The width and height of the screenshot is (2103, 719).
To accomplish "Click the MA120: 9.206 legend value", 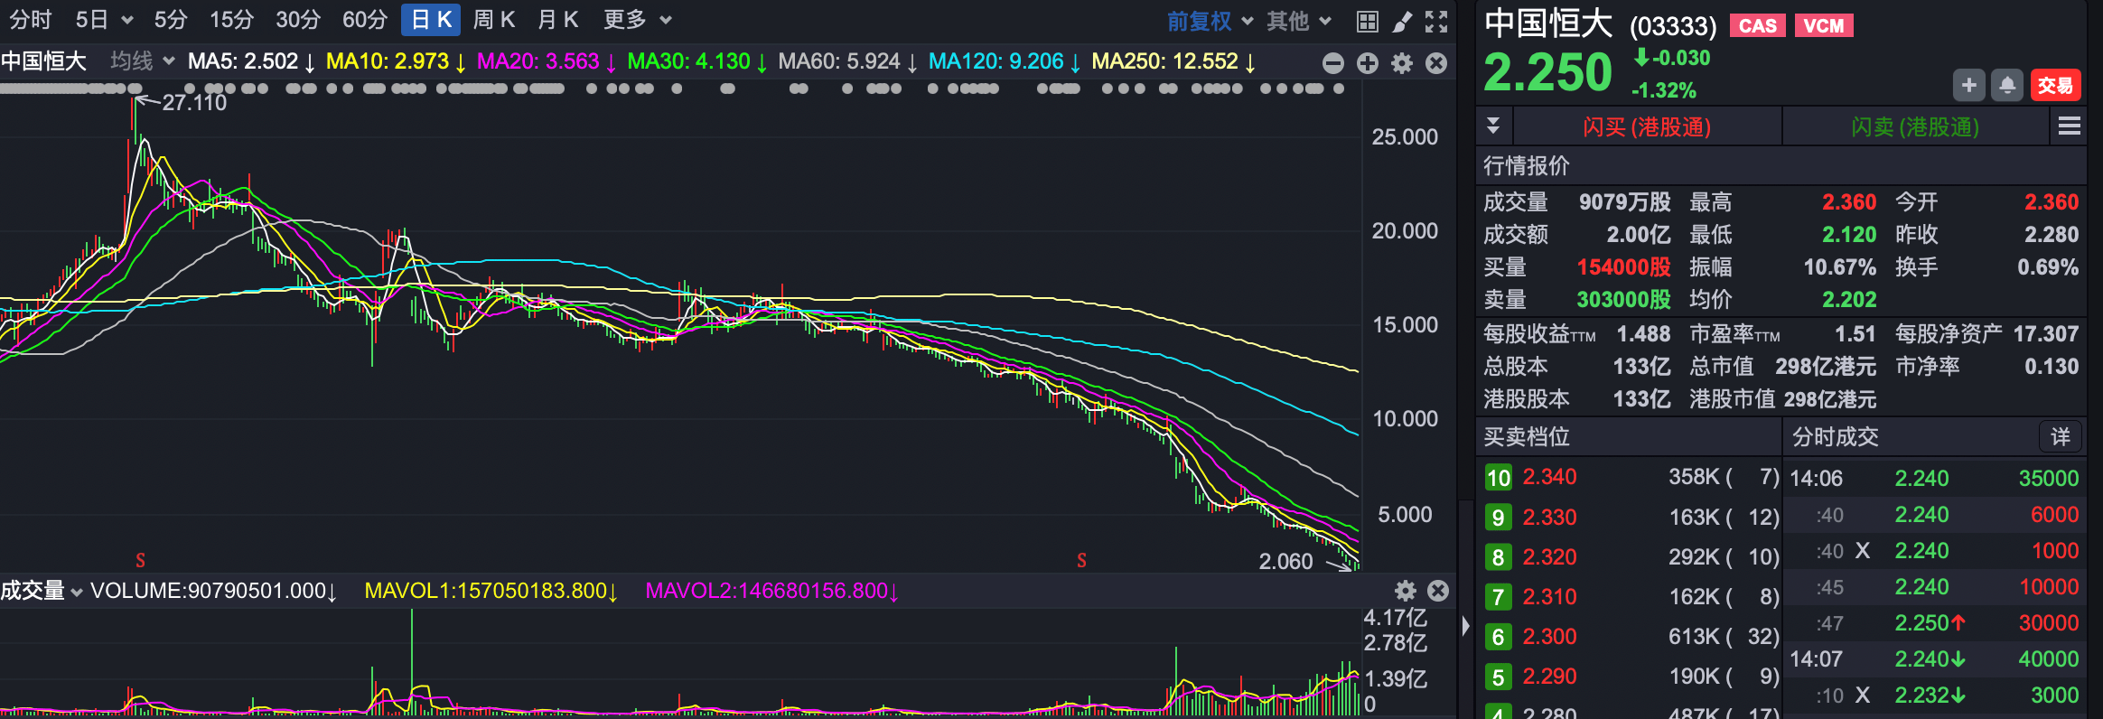I will pos(1005,61).
